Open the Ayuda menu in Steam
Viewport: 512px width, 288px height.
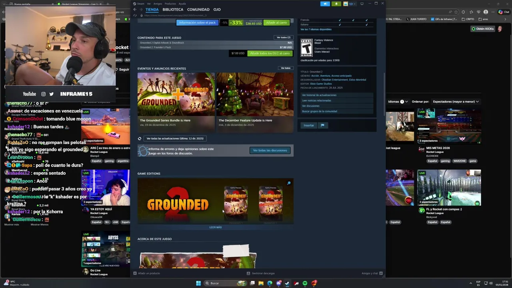[x=182, y=4]
